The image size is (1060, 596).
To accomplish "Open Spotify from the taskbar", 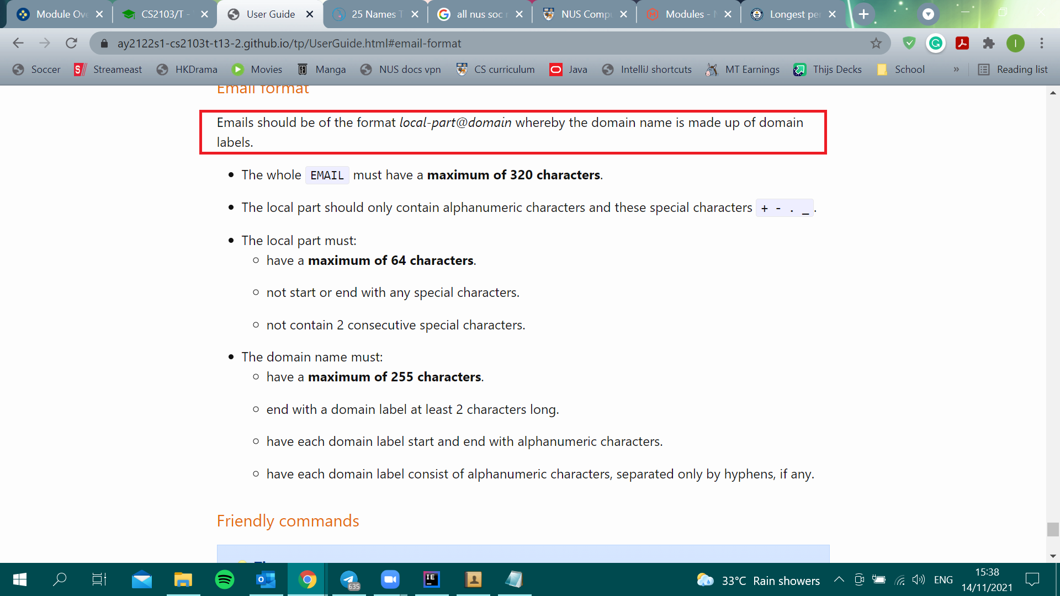I will (225, 579).
